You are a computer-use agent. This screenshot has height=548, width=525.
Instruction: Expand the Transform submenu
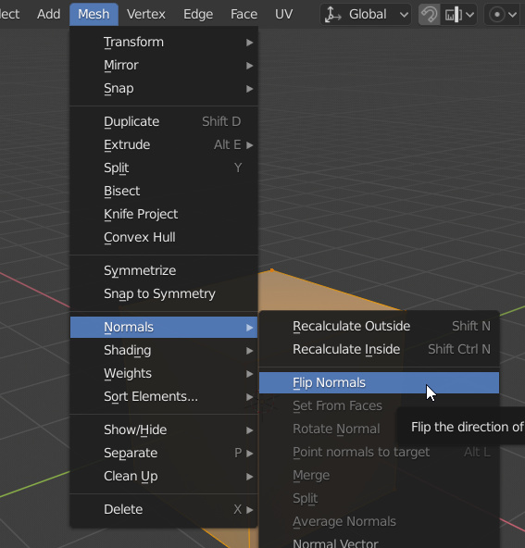pos(164,43)
